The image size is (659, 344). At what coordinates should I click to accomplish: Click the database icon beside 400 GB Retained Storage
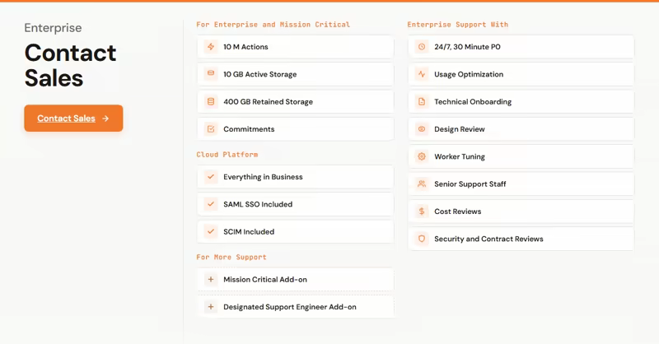point(211,101)
